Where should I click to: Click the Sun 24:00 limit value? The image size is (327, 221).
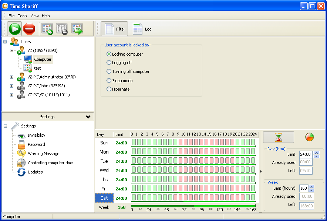(x=121, y=143)
